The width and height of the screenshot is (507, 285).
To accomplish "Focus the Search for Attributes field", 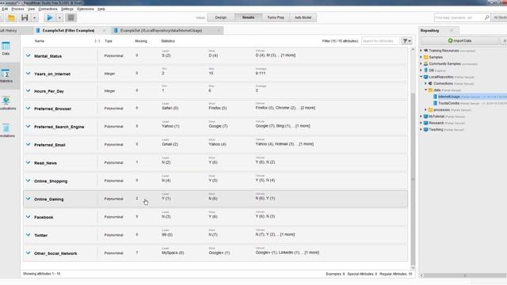I will click(x=380, y=41).
